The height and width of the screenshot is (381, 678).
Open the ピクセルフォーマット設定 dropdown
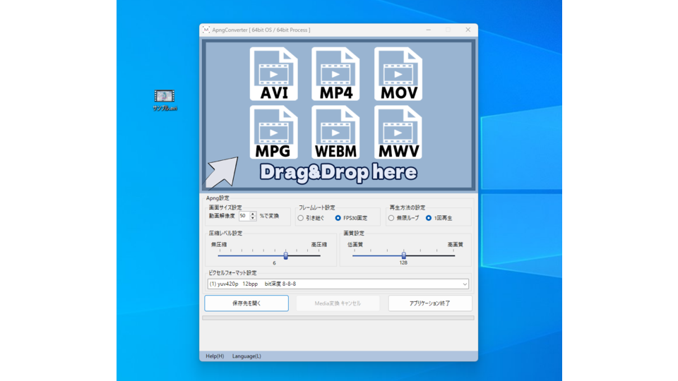coord(338,284)
